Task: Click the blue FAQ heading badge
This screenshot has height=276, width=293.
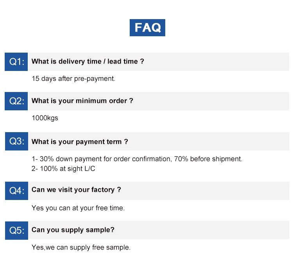Action: (147, 28)
